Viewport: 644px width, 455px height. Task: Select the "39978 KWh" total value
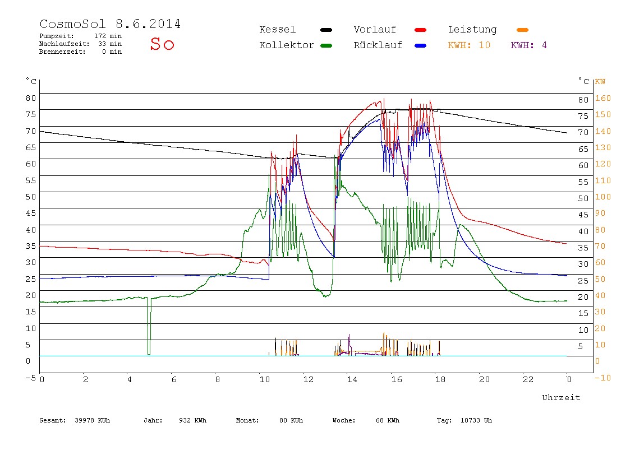click(x=93, y=420)
